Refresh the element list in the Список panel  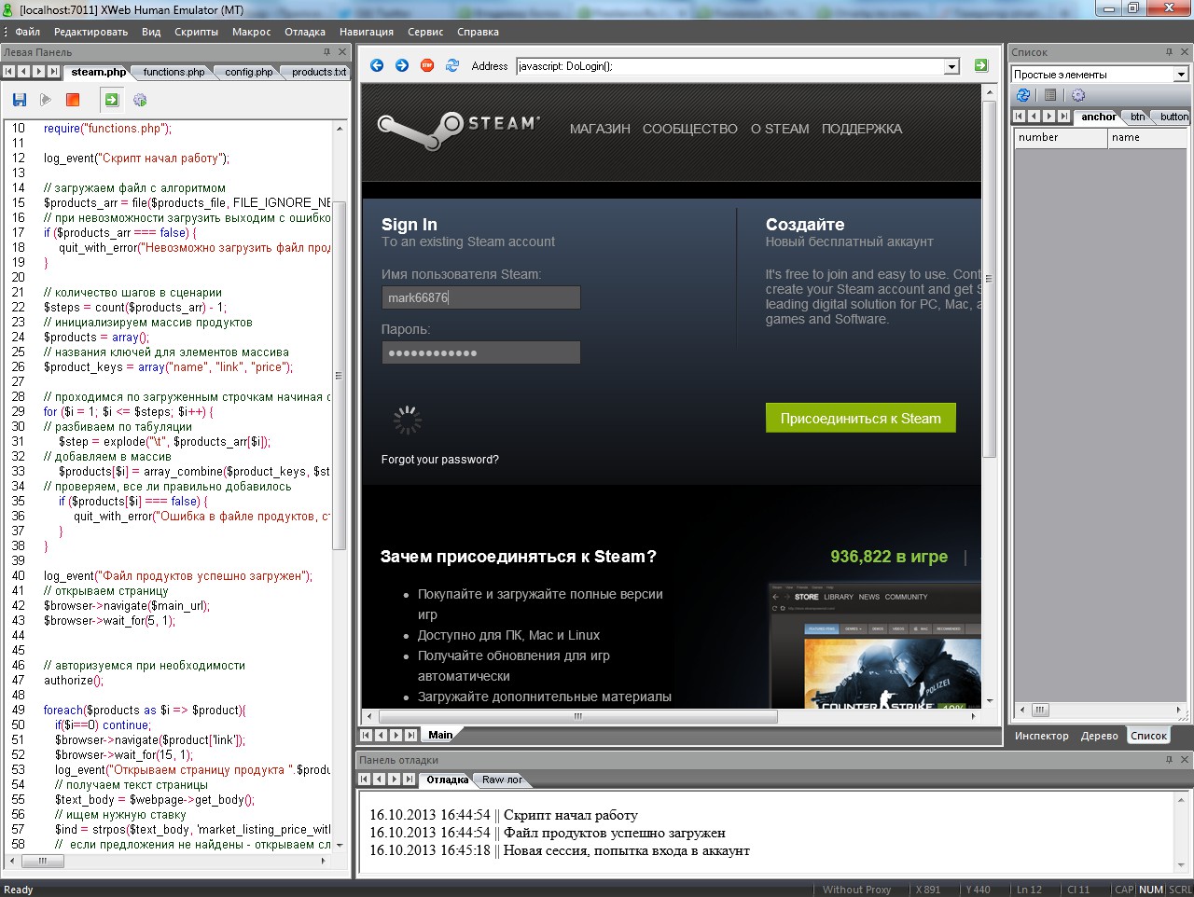point(1023,95)
